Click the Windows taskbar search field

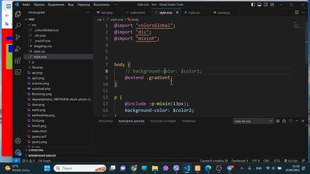80,168
